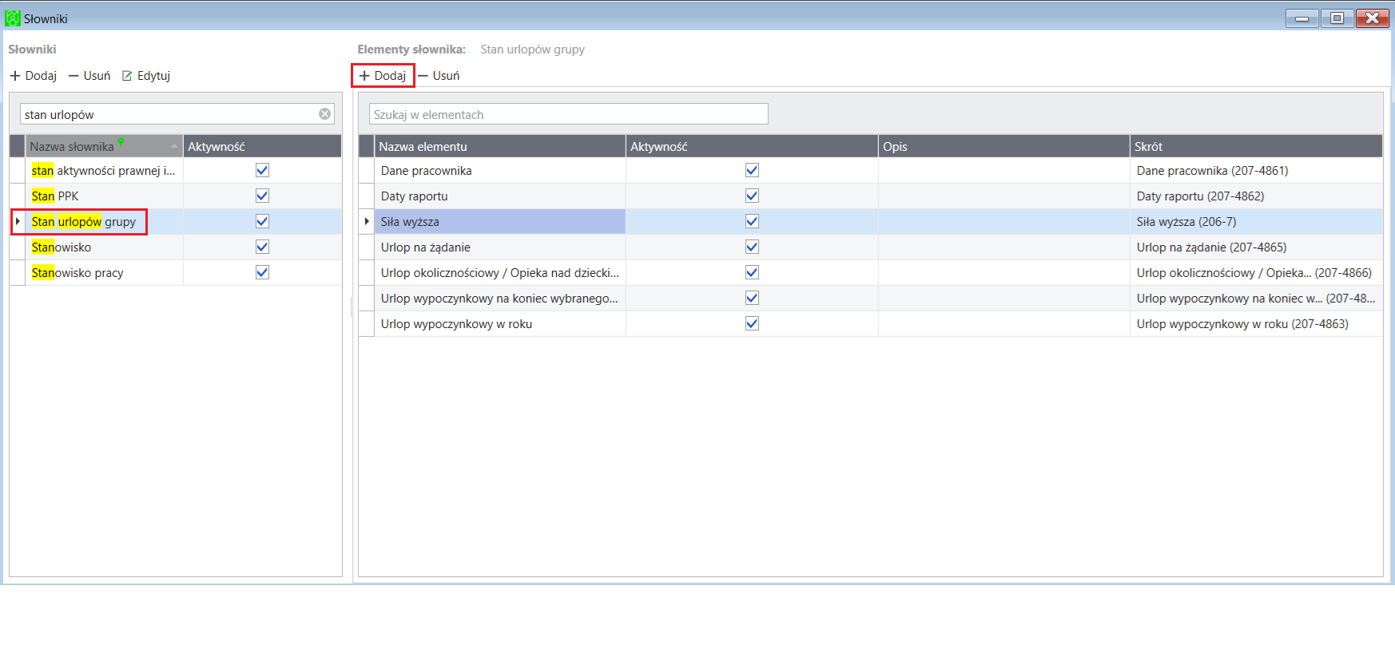The height and width of the screenshot is (657, 1395).
Task: Click row indicator arrow of Siła wyższa
Action: point(367,221)
